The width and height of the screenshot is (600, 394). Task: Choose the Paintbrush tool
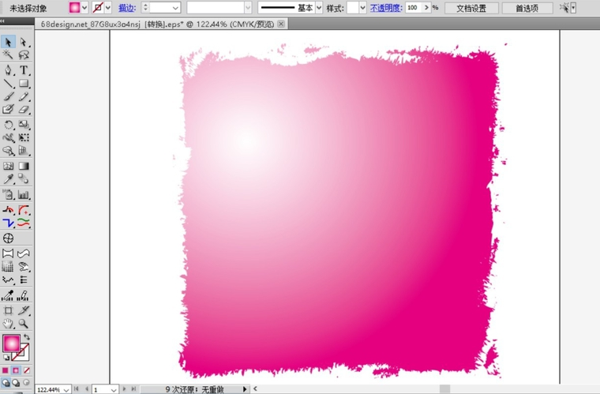click(x=8, y=96)
